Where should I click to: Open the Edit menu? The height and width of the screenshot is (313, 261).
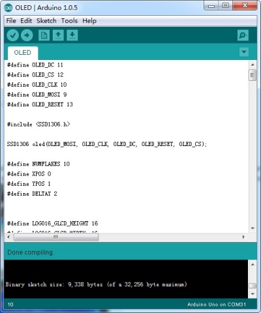[26, 21]
